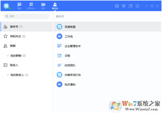The image size is (162, 113).
Task: Go to the 会议 tab
Action: [x=43, y=6]
